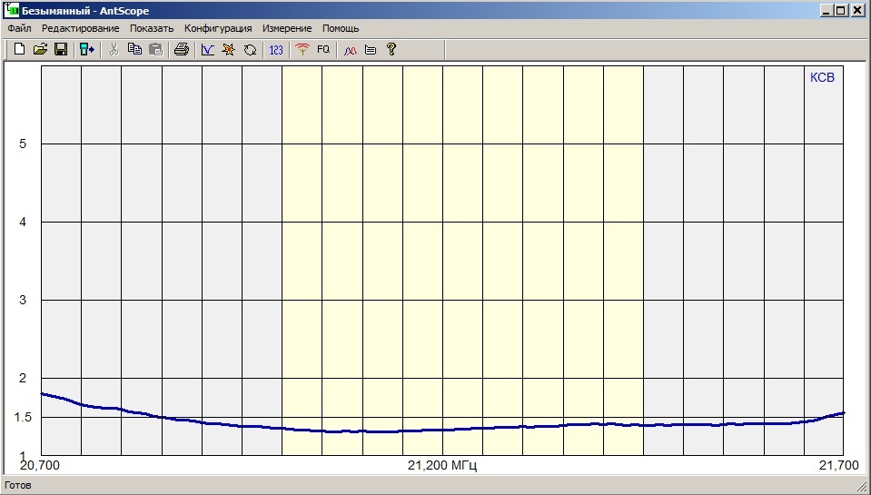The image size is (871, 495).
Task: Click the Paste clipboard icon
Action: tap(156, 49)
